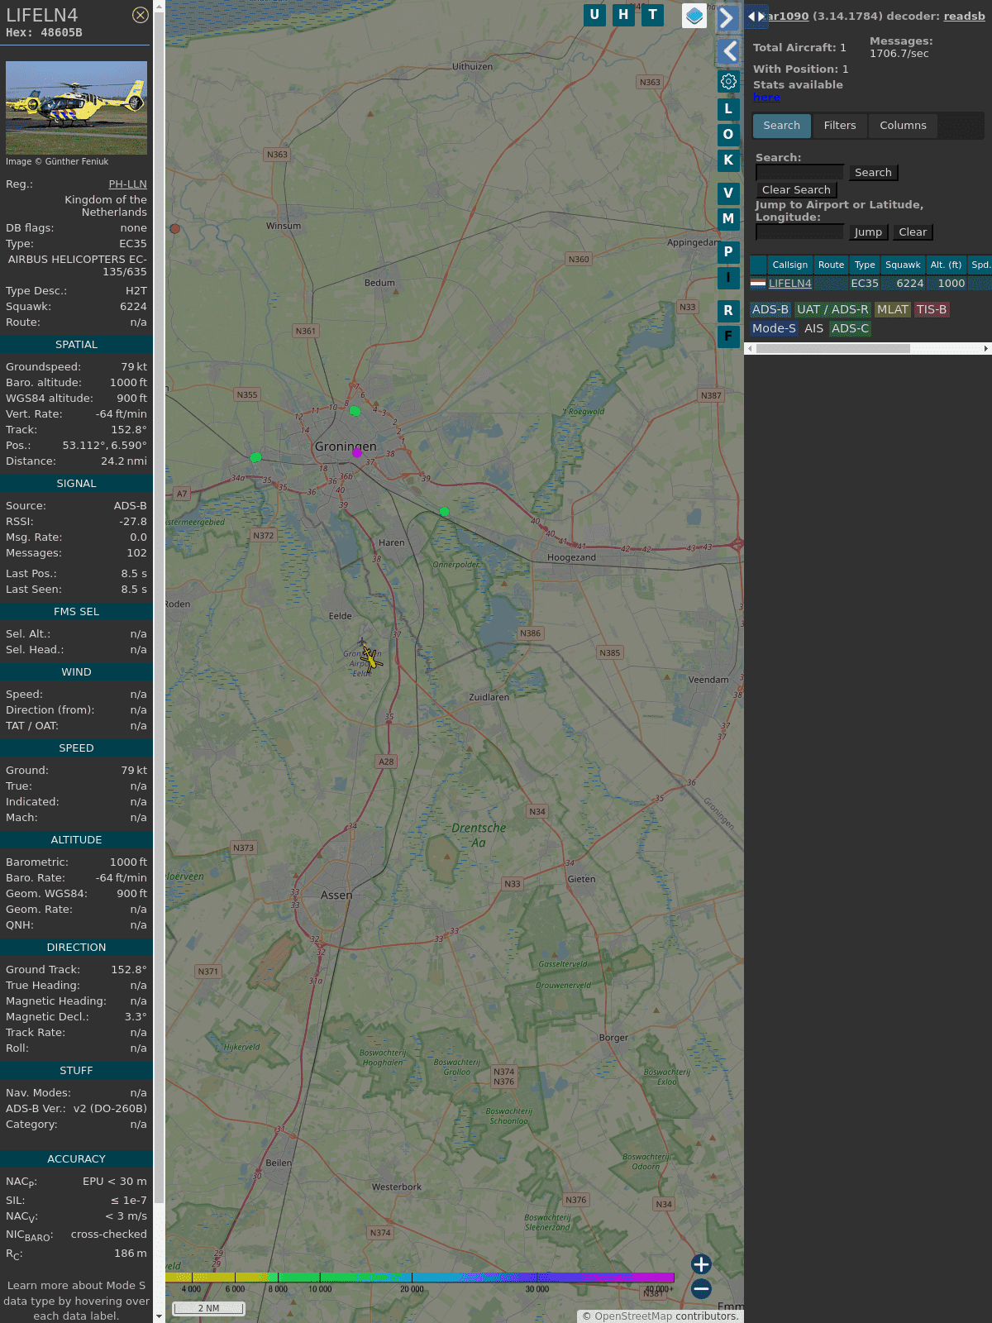Click the Search button

point(873,173)
